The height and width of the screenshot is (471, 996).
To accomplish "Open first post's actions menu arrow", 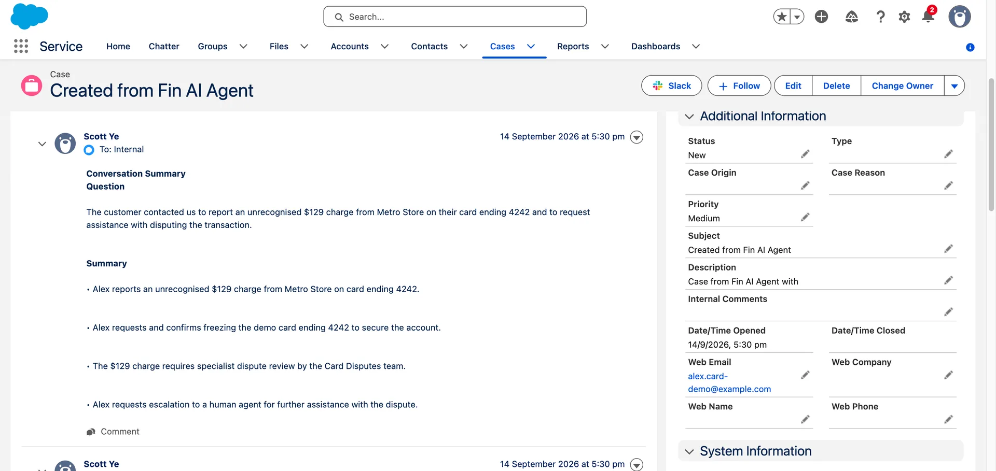I will (x=637, y=137).
